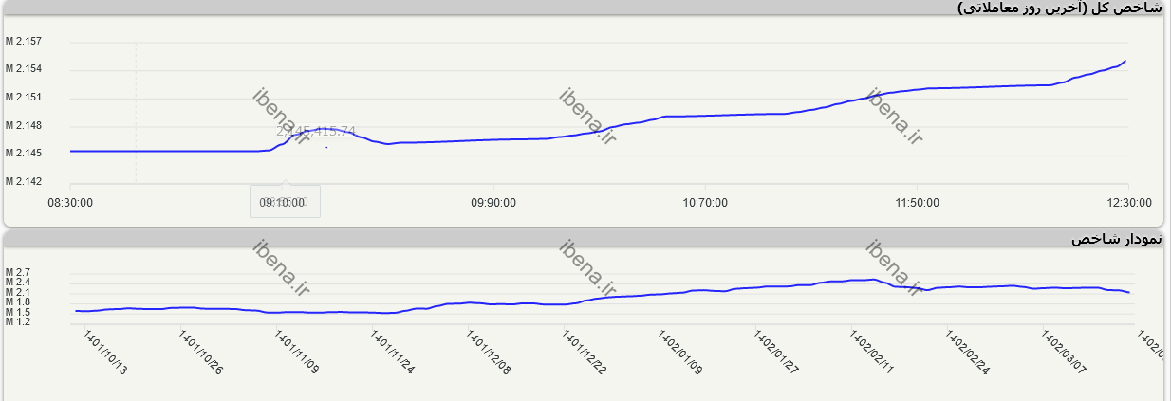Click the 12:30:00 time axis label

(x=1128, y=202)
